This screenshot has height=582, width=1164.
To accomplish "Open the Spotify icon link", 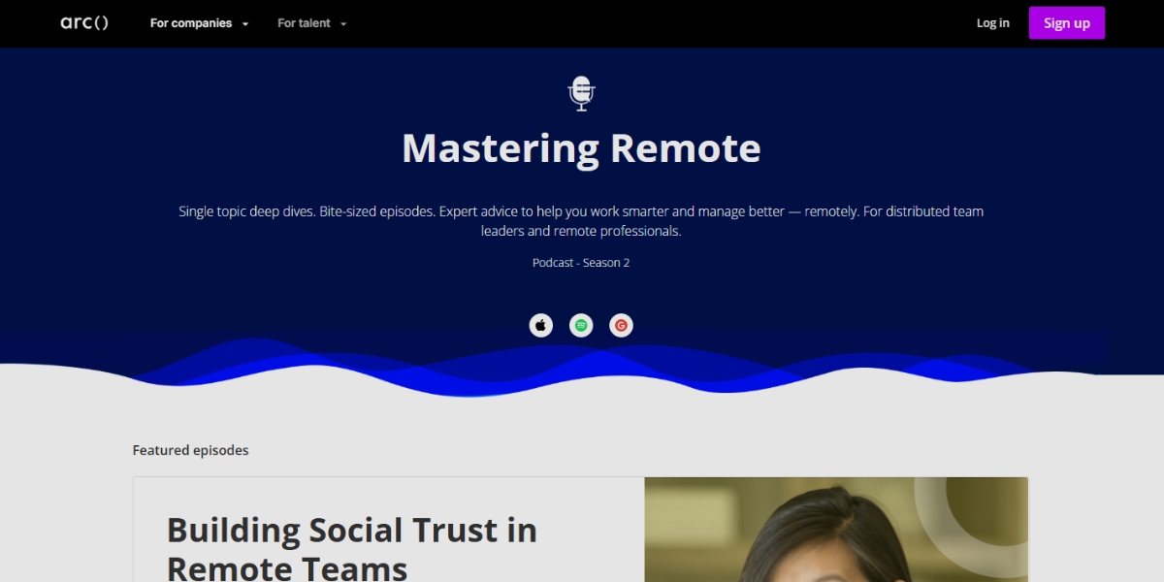I will (581, 326).
